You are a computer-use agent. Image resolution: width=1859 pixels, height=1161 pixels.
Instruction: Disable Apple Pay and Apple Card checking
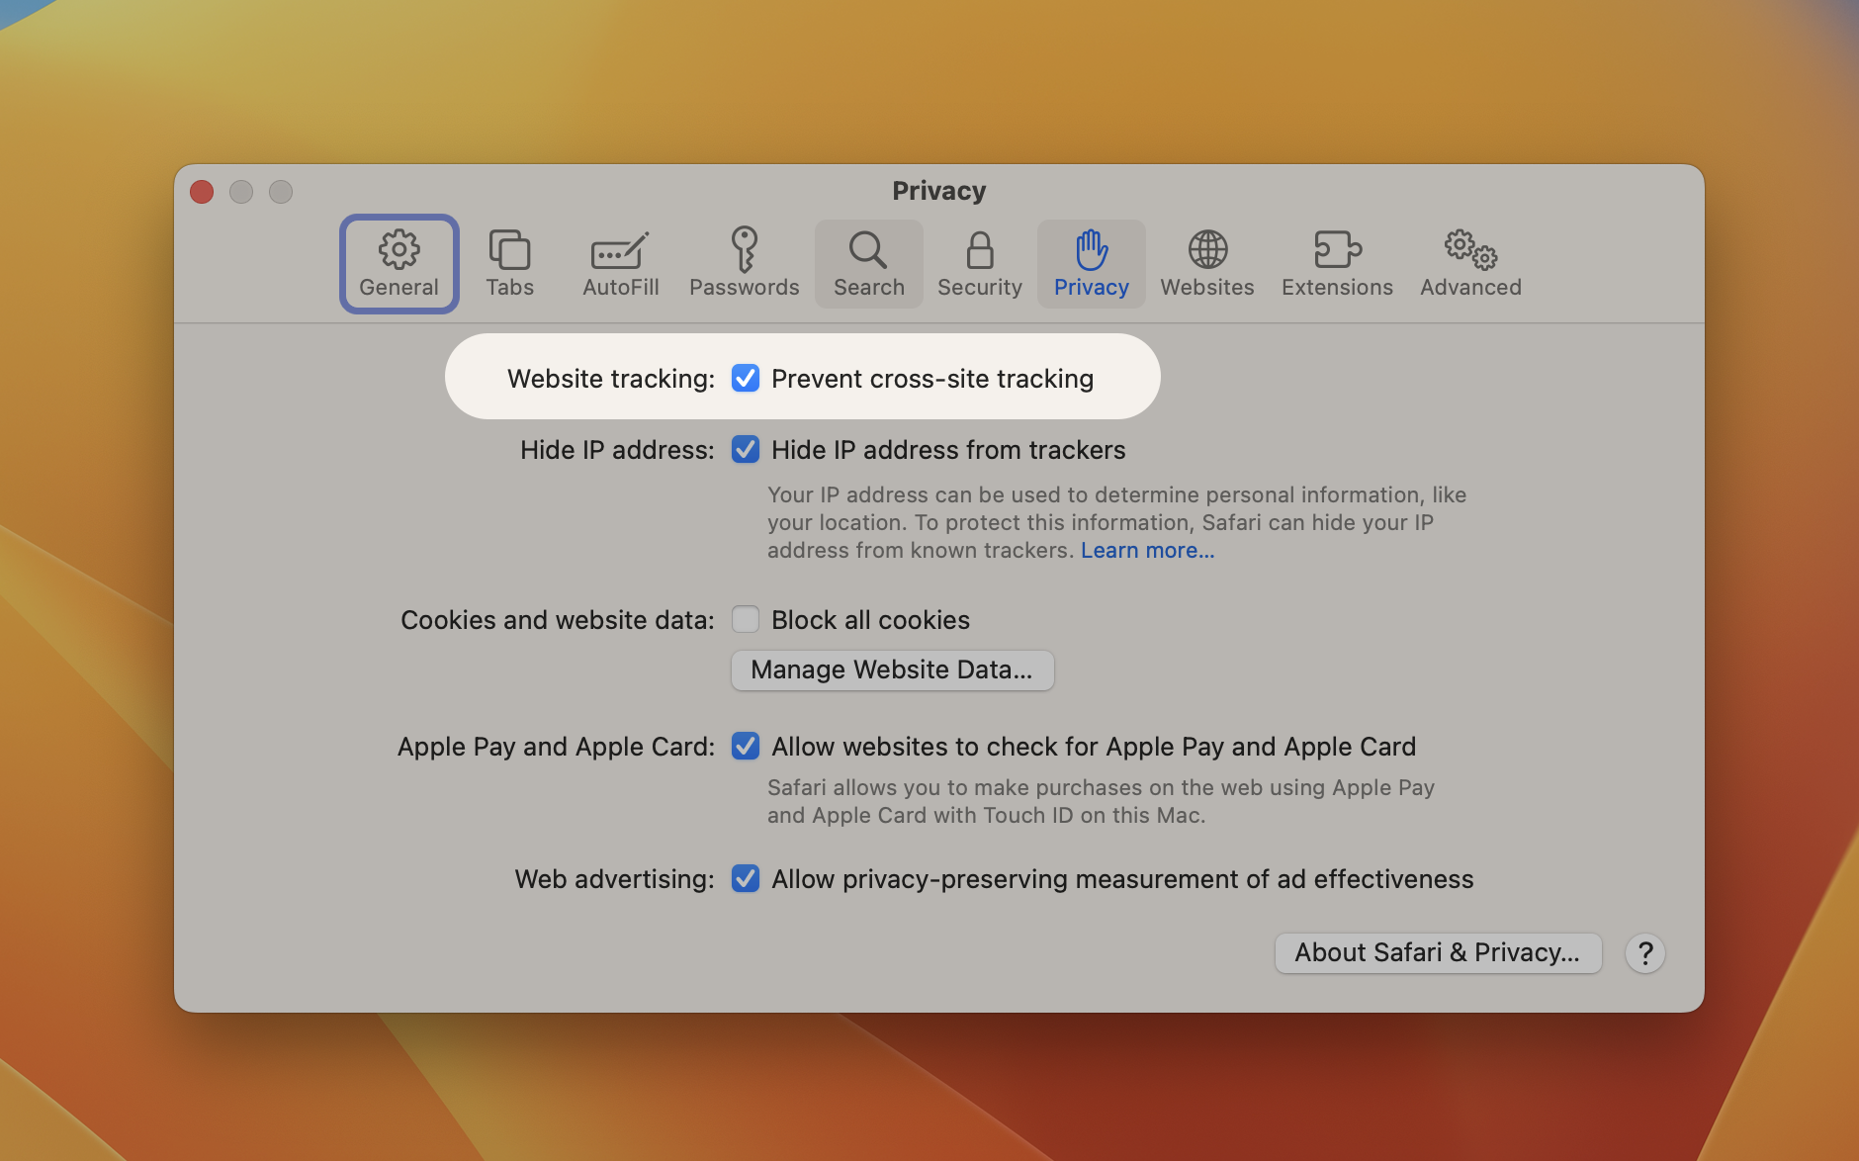click(746, 747)
